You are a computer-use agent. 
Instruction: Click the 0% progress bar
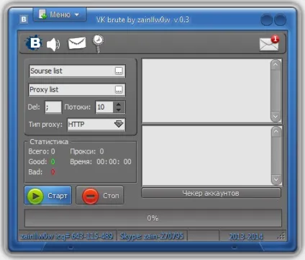tap(153, 218)
